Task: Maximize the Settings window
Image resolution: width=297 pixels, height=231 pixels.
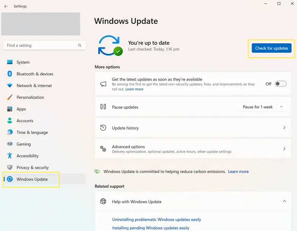Action: (x=279, y=3)
